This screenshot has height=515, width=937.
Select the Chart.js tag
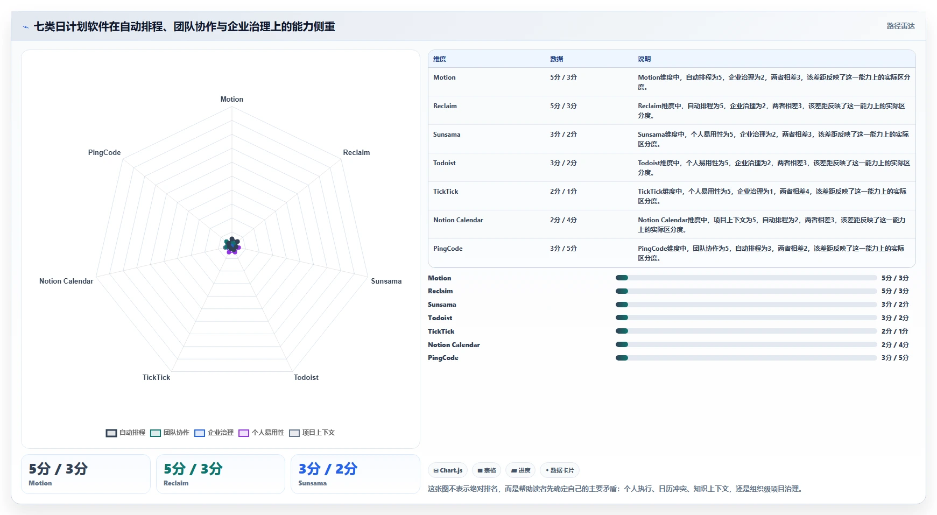point(448,470)
